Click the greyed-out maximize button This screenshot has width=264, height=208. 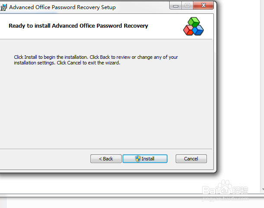click(187, 6)
